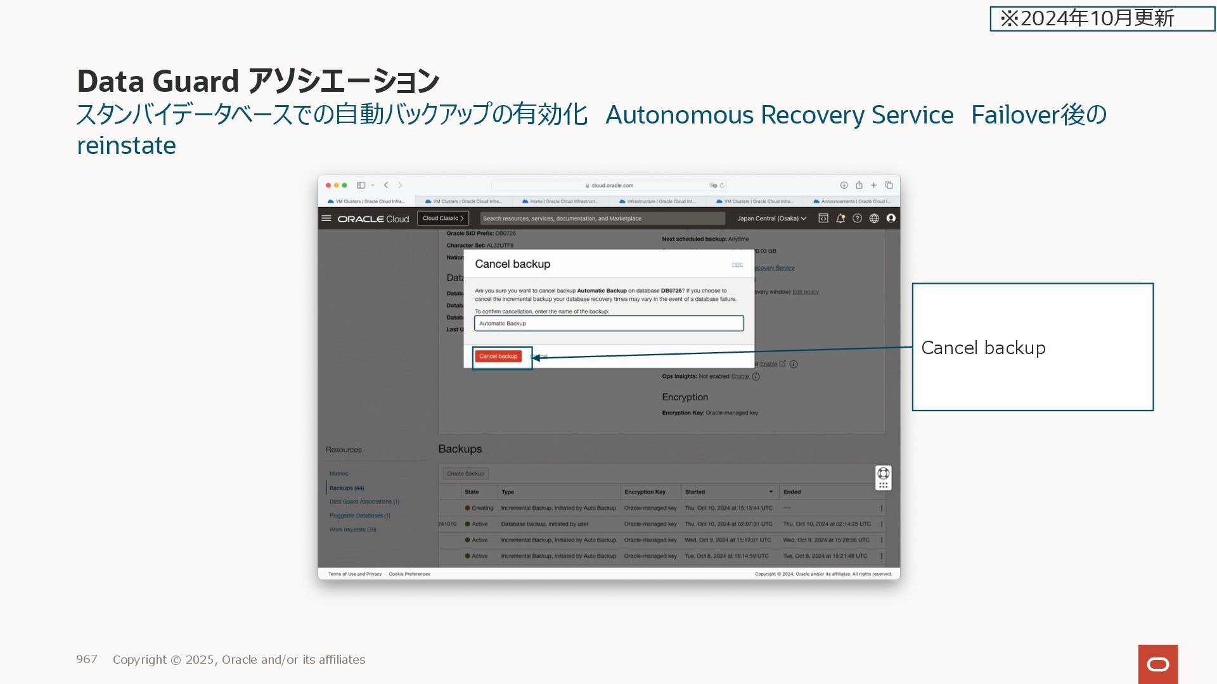Open the help question mark icon
The image size is (1217, 684).
[857, 218]
